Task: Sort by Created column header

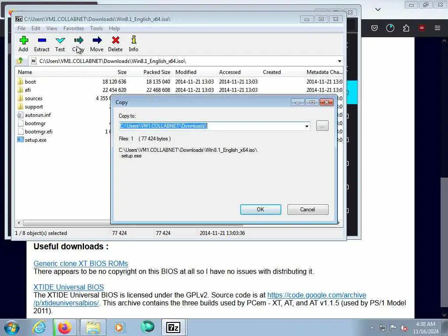Action: click(272, 72)
